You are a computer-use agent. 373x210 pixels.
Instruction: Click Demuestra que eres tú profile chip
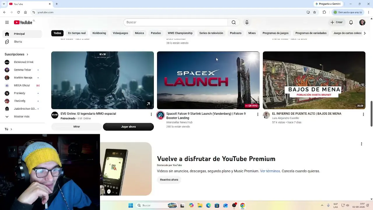[x=348, y=12]
